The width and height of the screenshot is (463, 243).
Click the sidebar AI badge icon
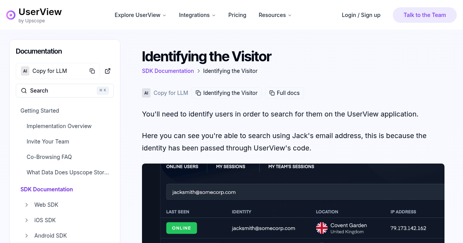pos(25,71)
